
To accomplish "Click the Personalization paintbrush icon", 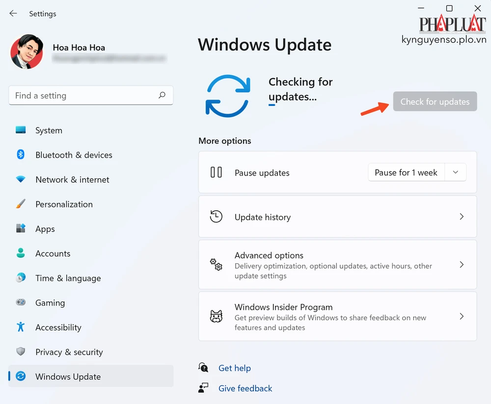I will click(x=21, y=204).
